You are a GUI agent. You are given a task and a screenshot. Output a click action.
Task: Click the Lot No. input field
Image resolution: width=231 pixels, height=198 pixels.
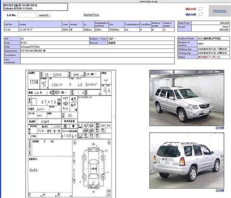(27, 15)
